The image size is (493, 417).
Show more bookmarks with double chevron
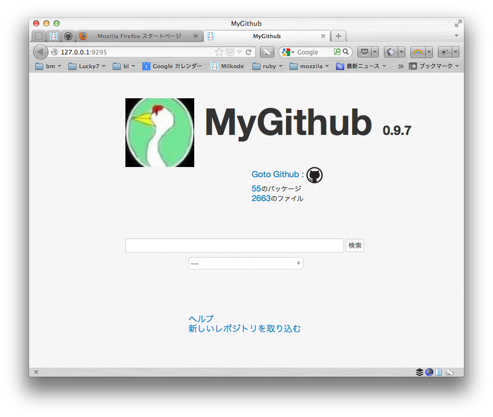[400, 67]
